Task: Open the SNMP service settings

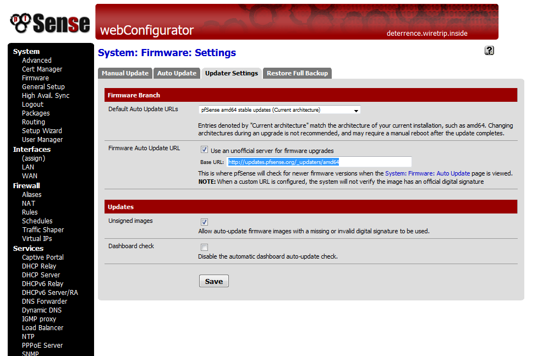Action: [30, 353]
